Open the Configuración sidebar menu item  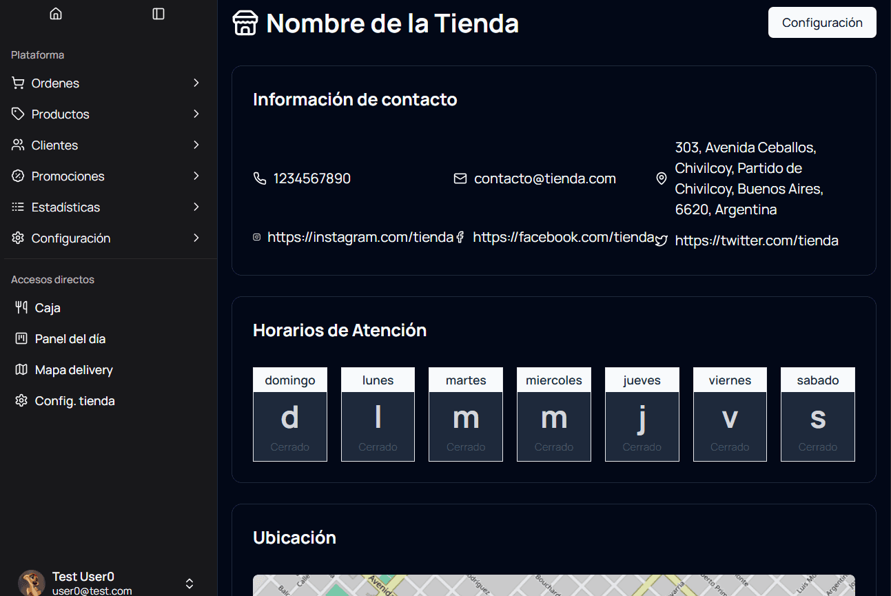click(x=108, y=238)
